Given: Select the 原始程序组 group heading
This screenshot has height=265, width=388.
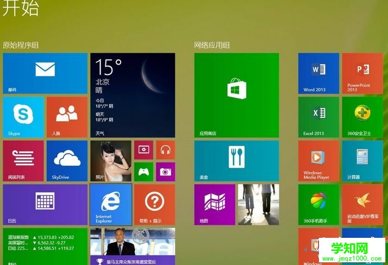Looking at the screenshot, I should tap(21, 45).
